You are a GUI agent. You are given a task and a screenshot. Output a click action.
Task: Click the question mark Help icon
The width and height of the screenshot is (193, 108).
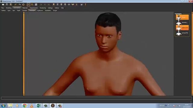pyautogui.click(x=85, y=4)
